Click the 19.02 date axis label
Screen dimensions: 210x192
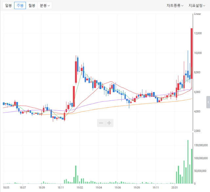(80, 187)
